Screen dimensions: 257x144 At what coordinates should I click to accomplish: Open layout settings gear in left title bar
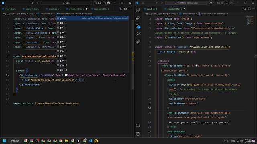(108, 3)
